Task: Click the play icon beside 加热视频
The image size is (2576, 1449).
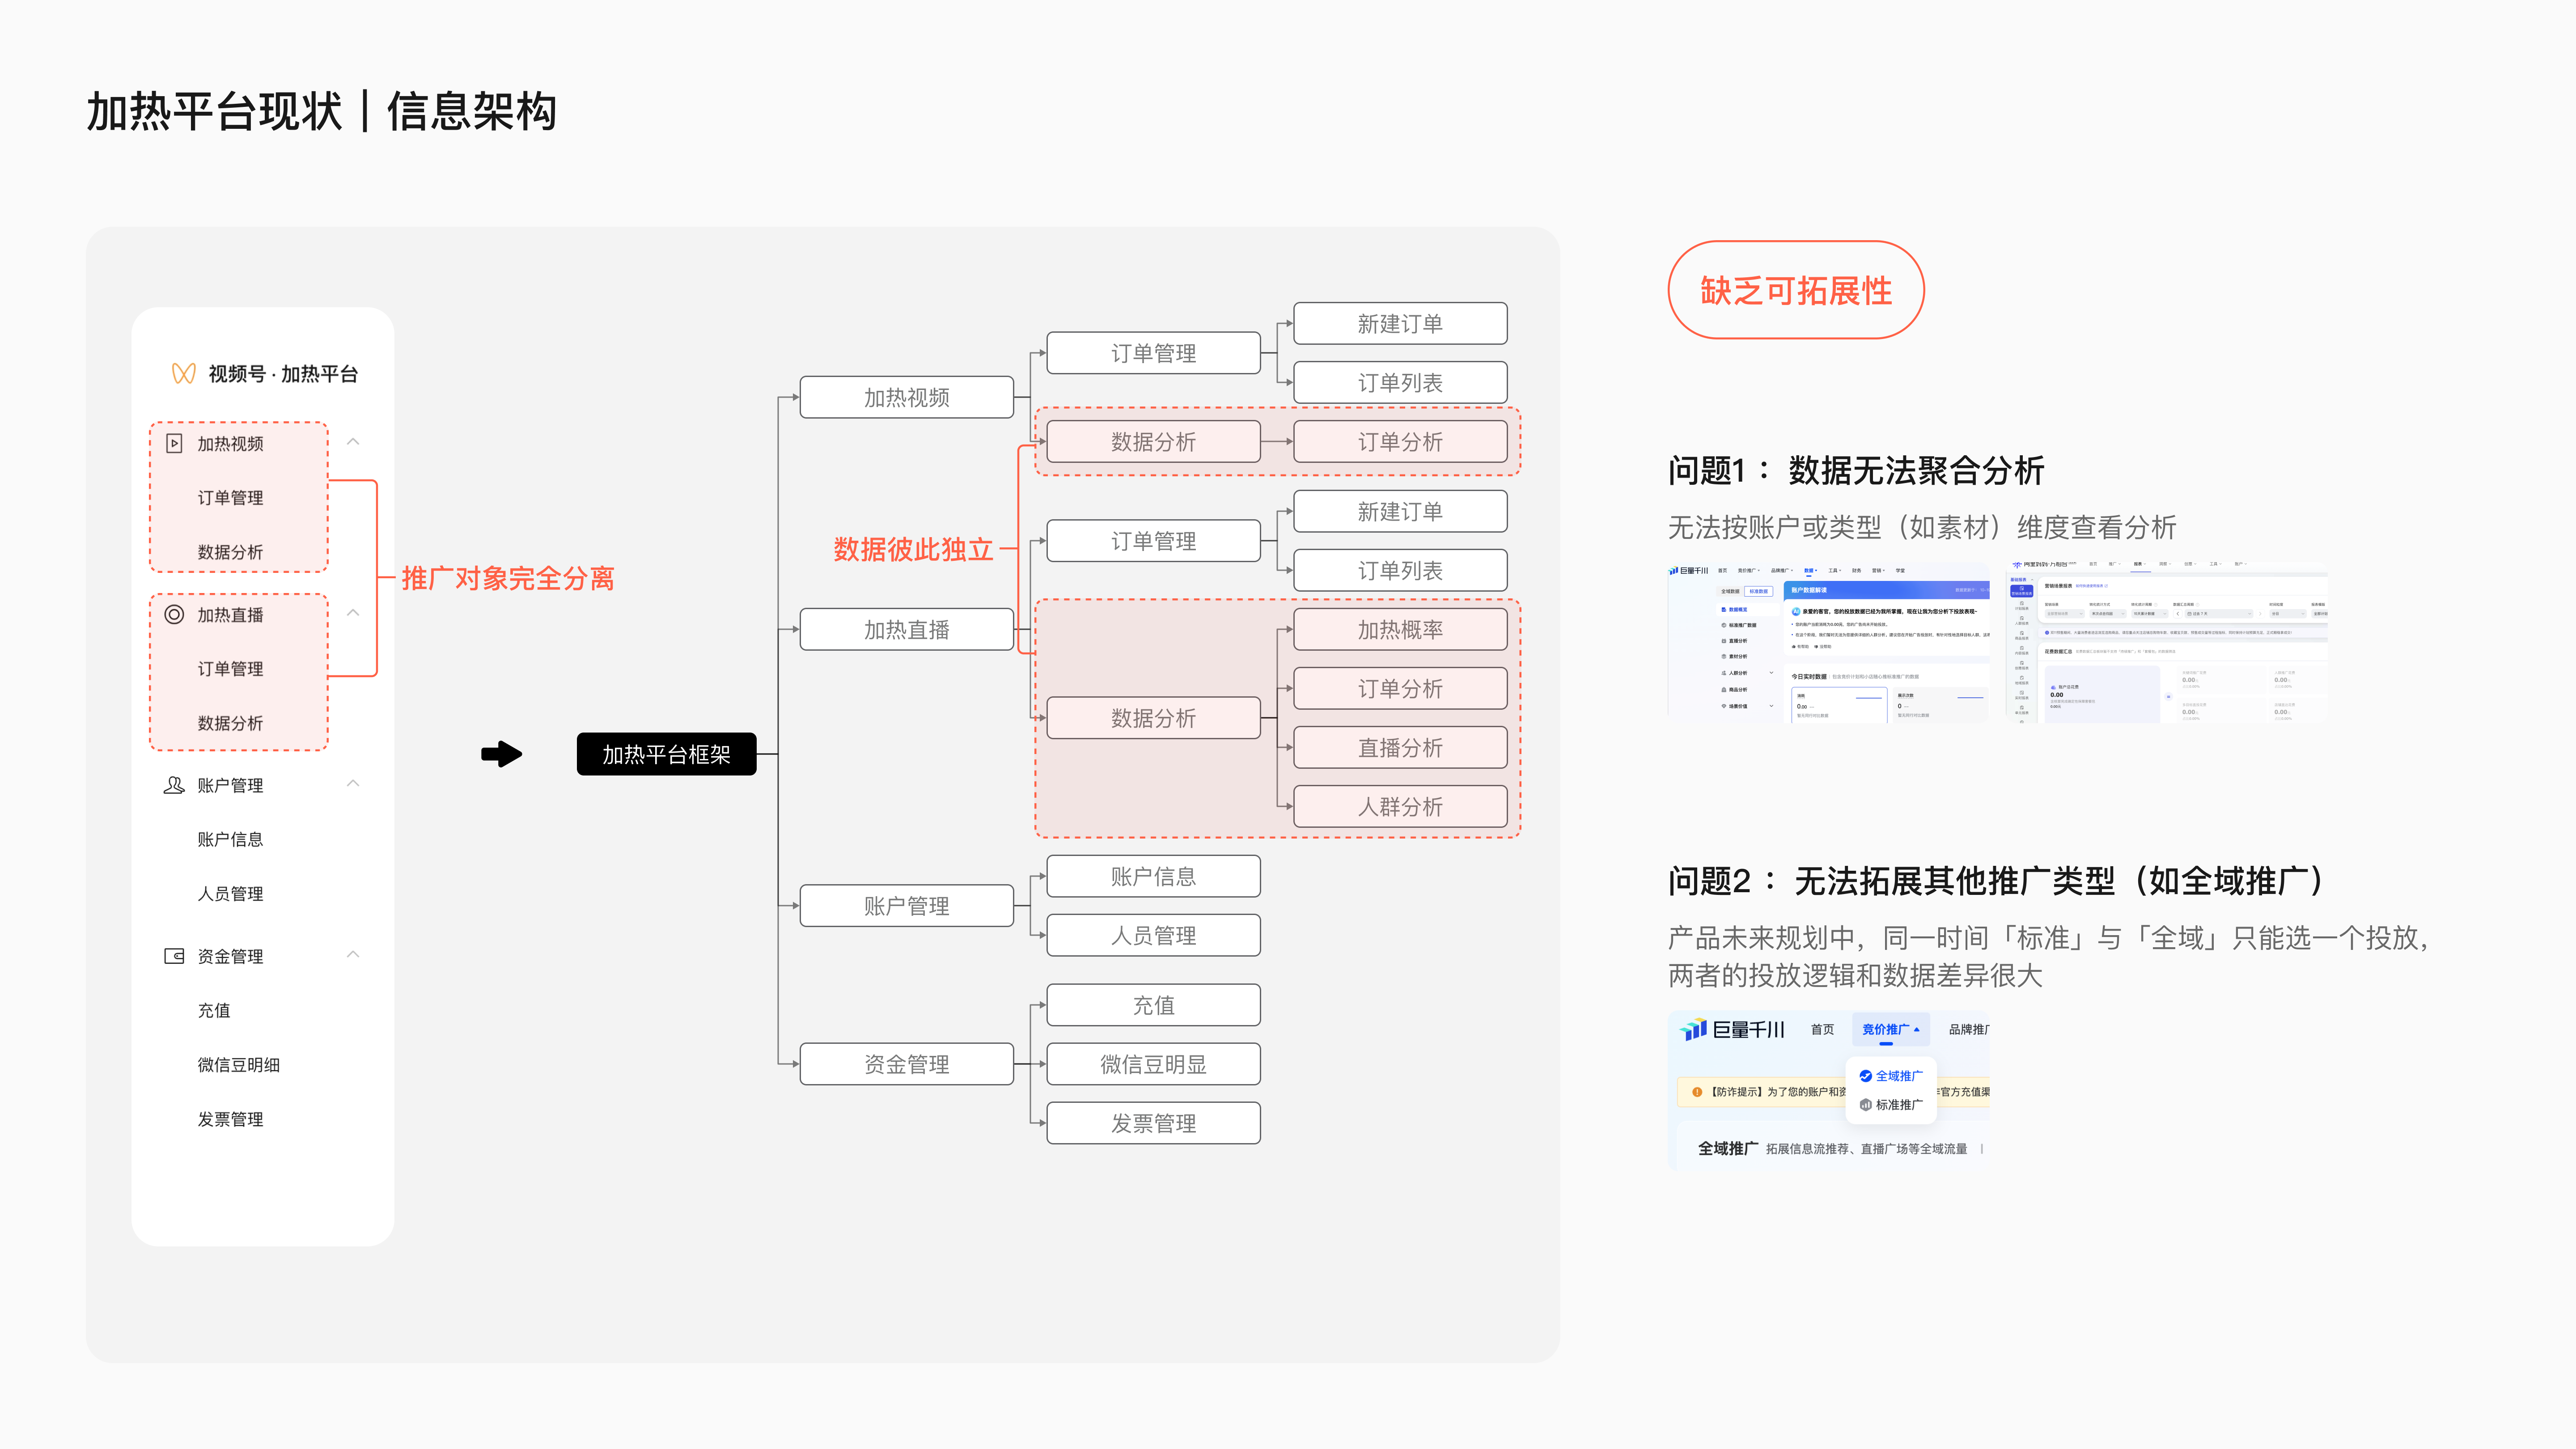Action: coord(174,443)
